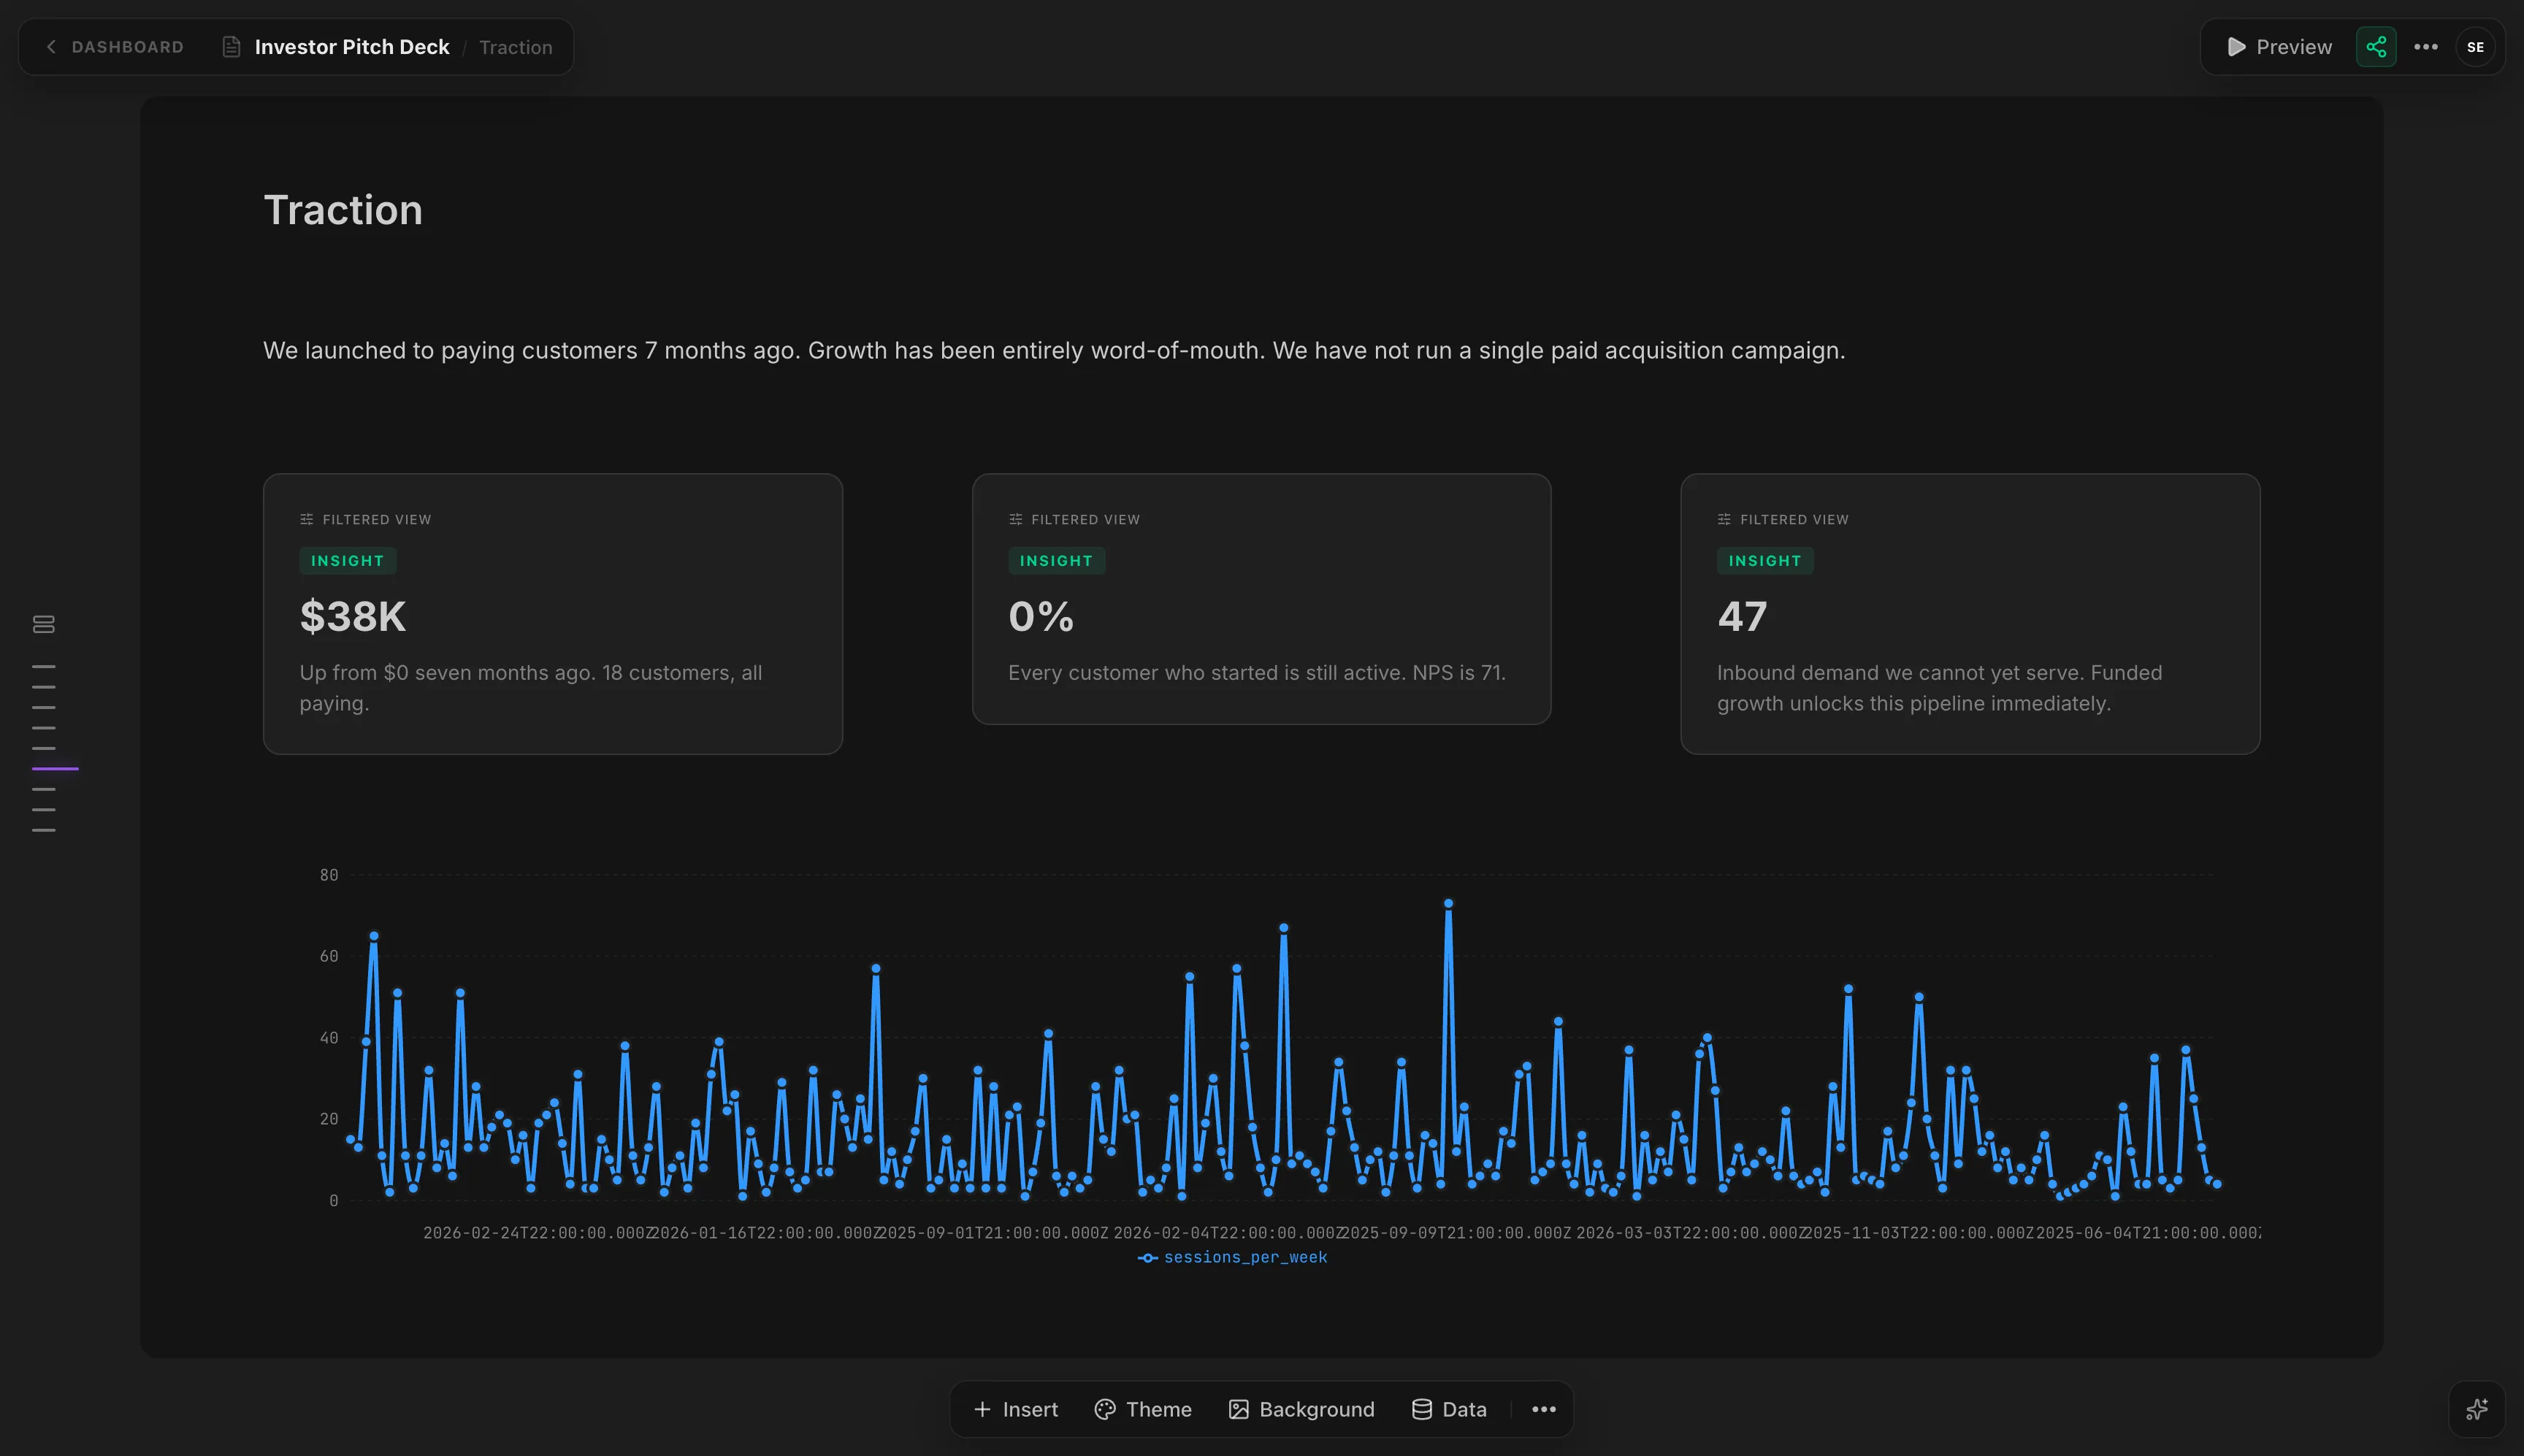Open the Data menu
Viewport: 2524px width, 1456px height.
point(1448,1409)
